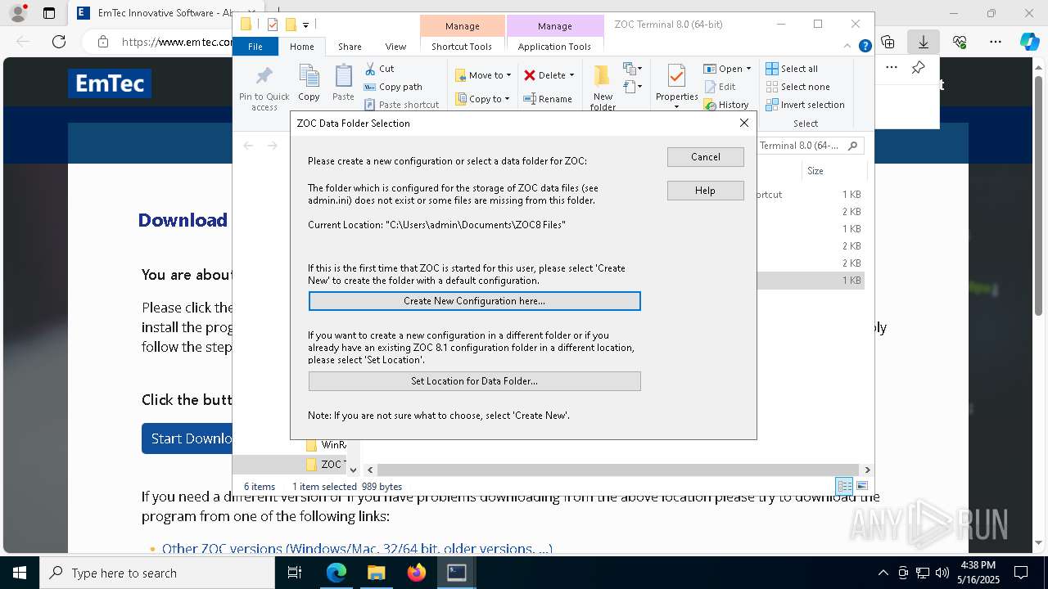Switch to the Home ribbon tab

point(301,47)
